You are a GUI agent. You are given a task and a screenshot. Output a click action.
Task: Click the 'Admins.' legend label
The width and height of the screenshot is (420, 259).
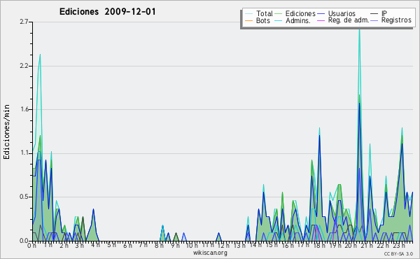(298, 20)
